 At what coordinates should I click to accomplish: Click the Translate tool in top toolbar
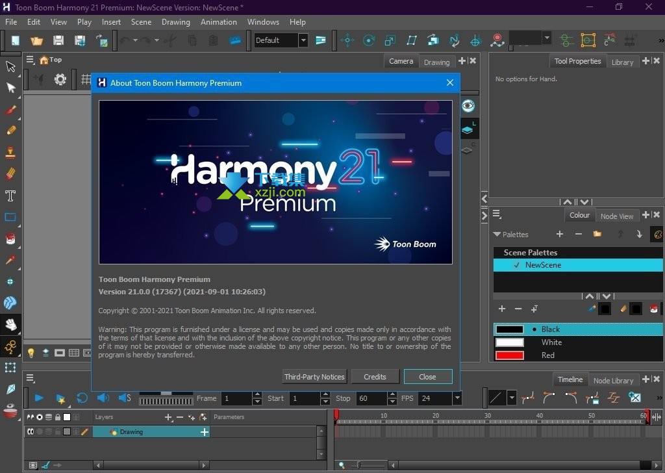347,40
